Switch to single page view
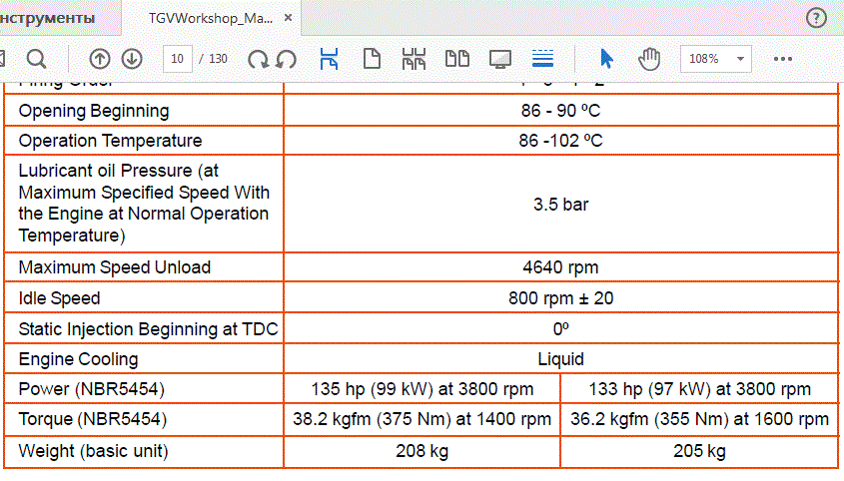 (372, 59)
